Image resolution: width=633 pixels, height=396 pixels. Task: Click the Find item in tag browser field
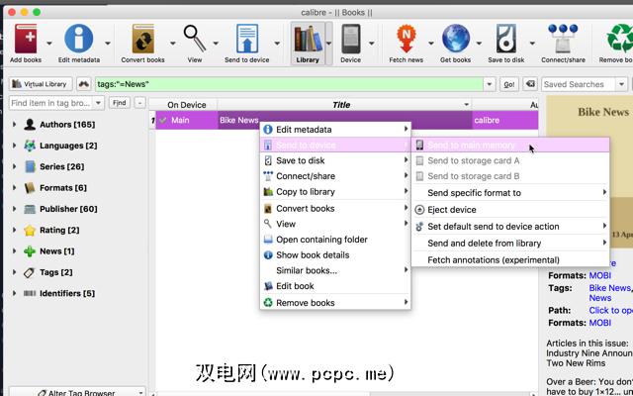[50, 103]
